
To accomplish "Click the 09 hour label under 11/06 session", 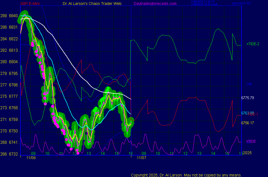I will point(33,154).
